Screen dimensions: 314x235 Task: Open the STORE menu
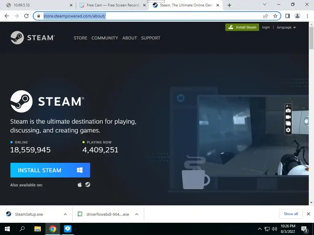80,38
